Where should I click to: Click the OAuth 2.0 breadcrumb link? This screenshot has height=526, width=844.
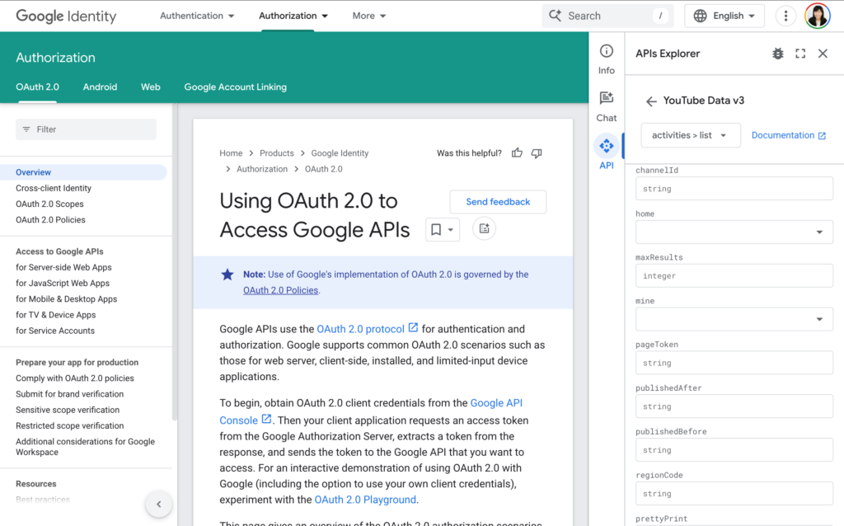(323, 169)
